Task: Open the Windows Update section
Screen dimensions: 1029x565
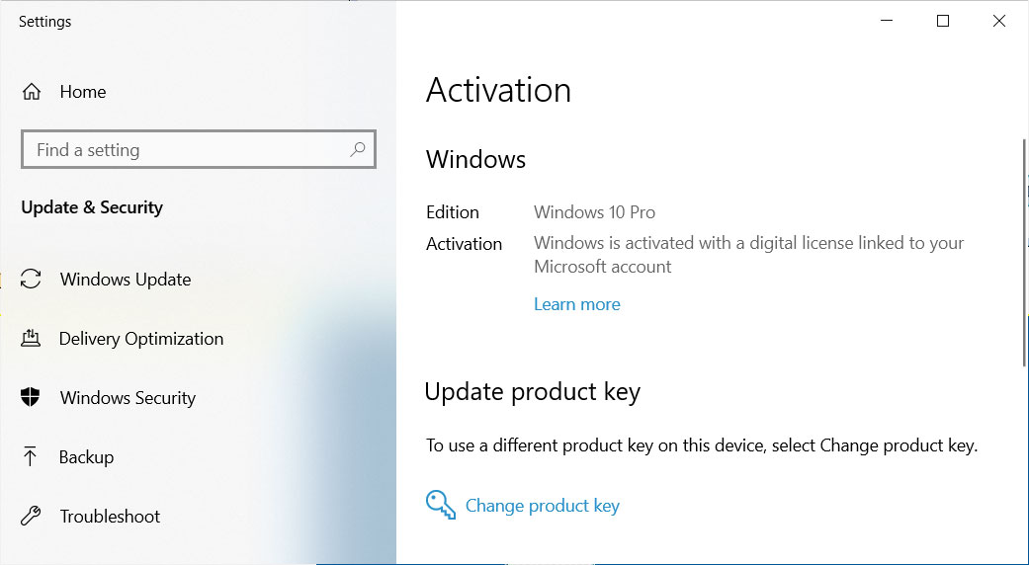Action: 126,280
